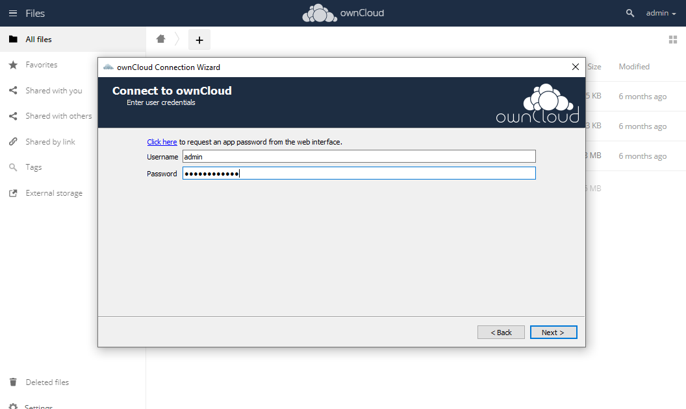
Task: Follow the 'Click here' app password link
Action: pyautogui.click(x=162, y=142)
